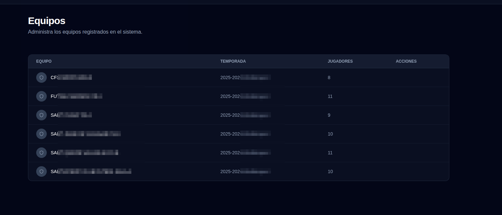Click the season value in the first row
The height and width of the screenshot is (215, 502).
pos(245,77)
